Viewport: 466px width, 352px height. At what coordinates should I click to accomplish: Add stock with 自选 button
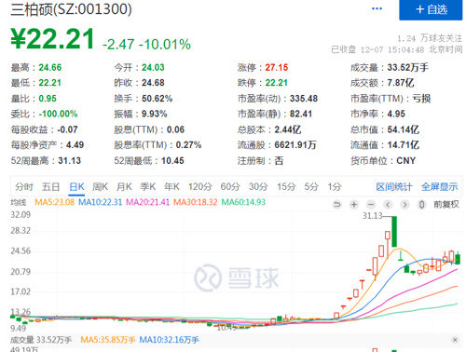click(x=431, y=9)
